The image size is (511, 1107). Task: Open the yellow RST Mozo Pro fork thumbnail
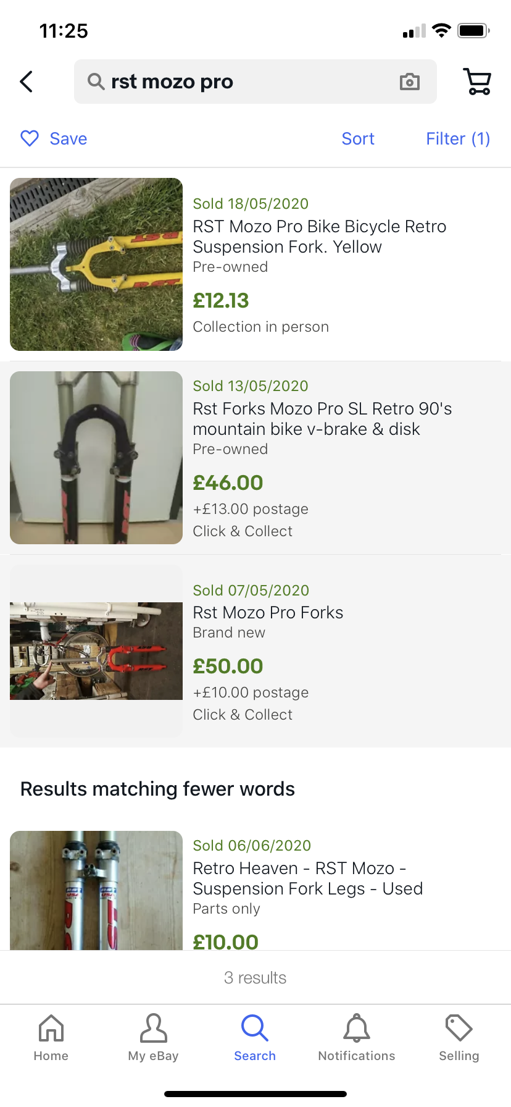[x=96, y=264]
